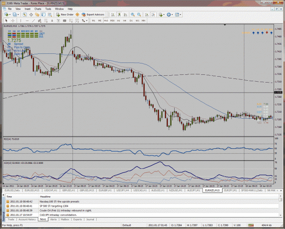Expand the New Chart dropdown arrow
The width and height of the screenshot is (285, 229).
(x=10, y=15)
